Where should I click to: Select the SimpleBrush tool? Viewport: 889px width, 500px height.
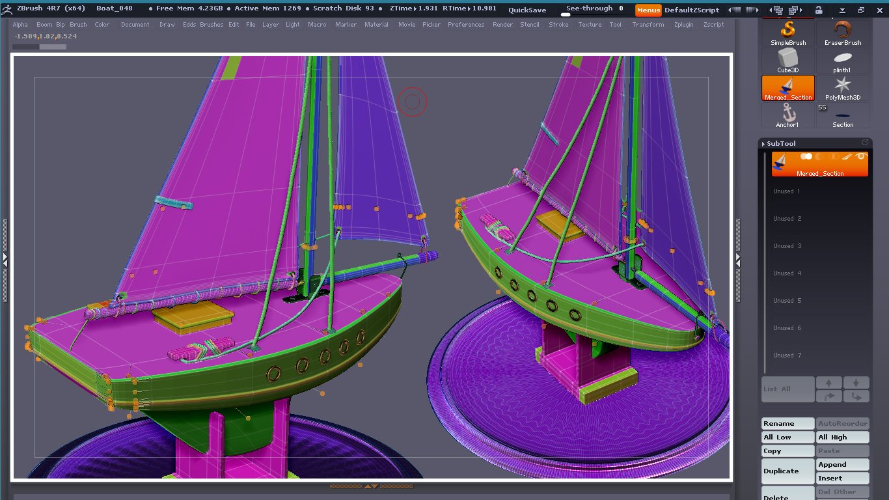tap(787, 33)
